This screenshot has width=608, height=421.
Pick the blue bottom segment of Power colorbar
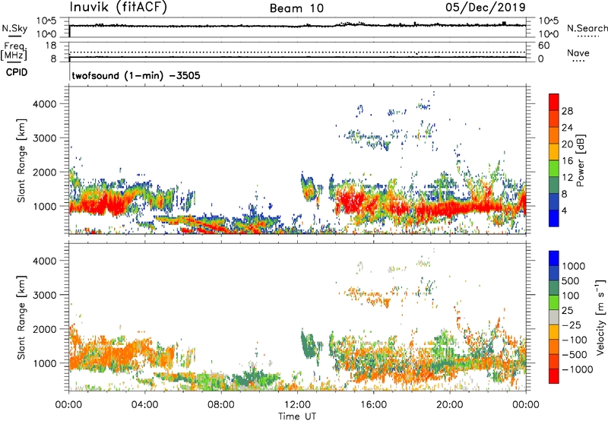click(x=554, y=219)
